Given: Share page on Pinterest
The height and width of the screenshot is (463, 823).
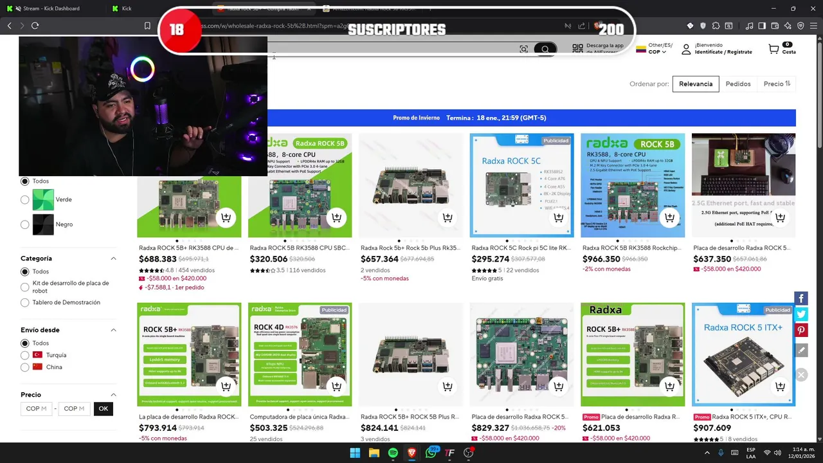Looking at the screenshot, I should click(x=801, y=331).
